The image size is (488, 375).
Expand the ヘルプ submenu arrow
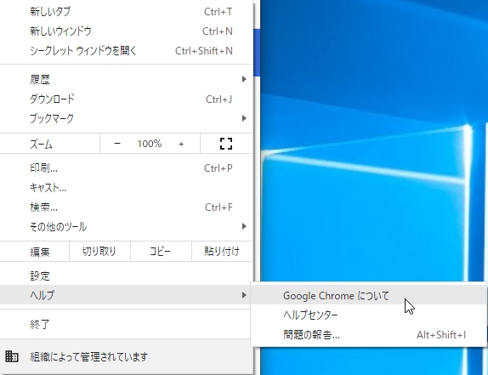point(244,295)
